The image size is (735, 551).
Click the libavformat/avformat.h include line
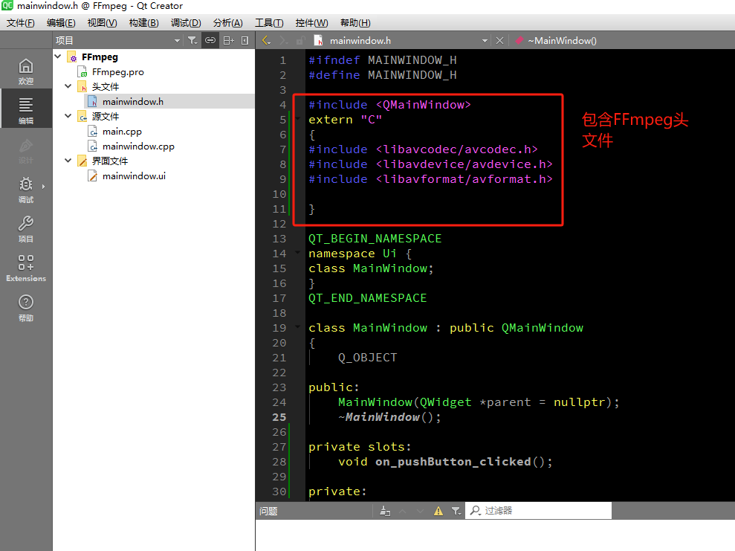(430, 178)
